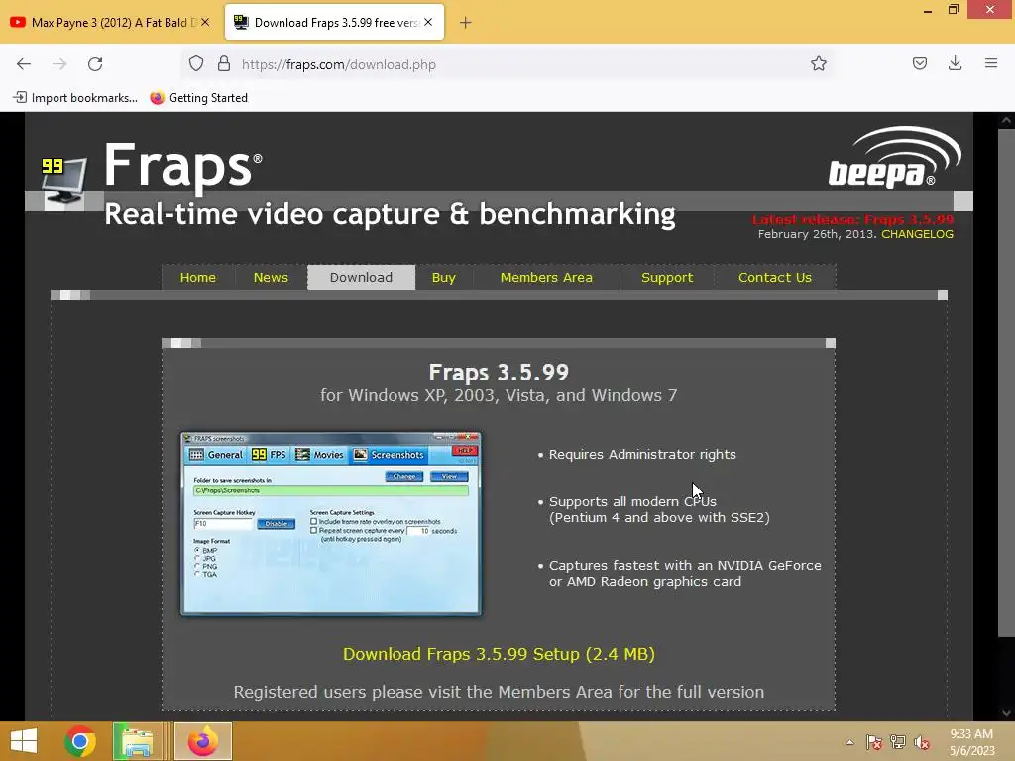Open the CHANGELOG link
The height and width of the screenshot is (761, 1015).
(x=917, y=234)
